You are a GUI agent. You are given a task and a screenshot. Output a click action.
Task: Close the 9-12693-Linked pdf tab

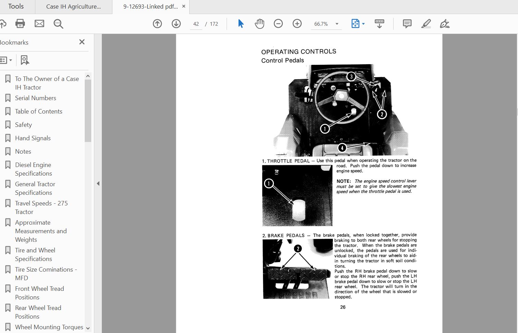pyautogui.click(x=184, y=6)
